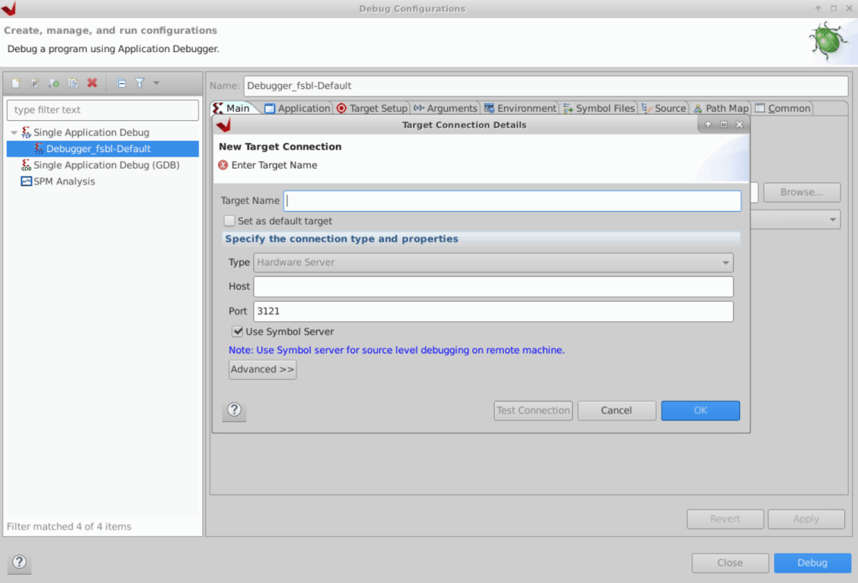Viewport: 858px width, 583px height.
Task: Open the connection Type dropdown
Action: click(x=493, y=262)
